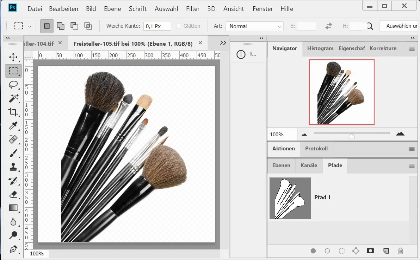Open the Filter menu
Screen dimensions: 420x260
(x=193, y=9)
